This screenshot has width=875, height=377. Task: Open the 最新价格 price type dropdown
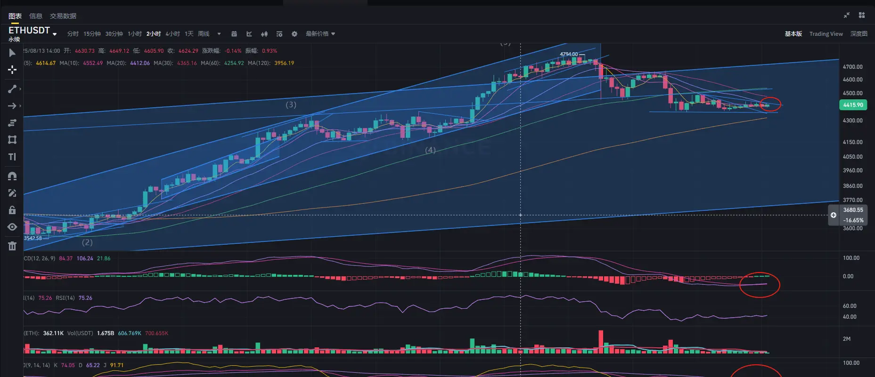tap(320, 34)
